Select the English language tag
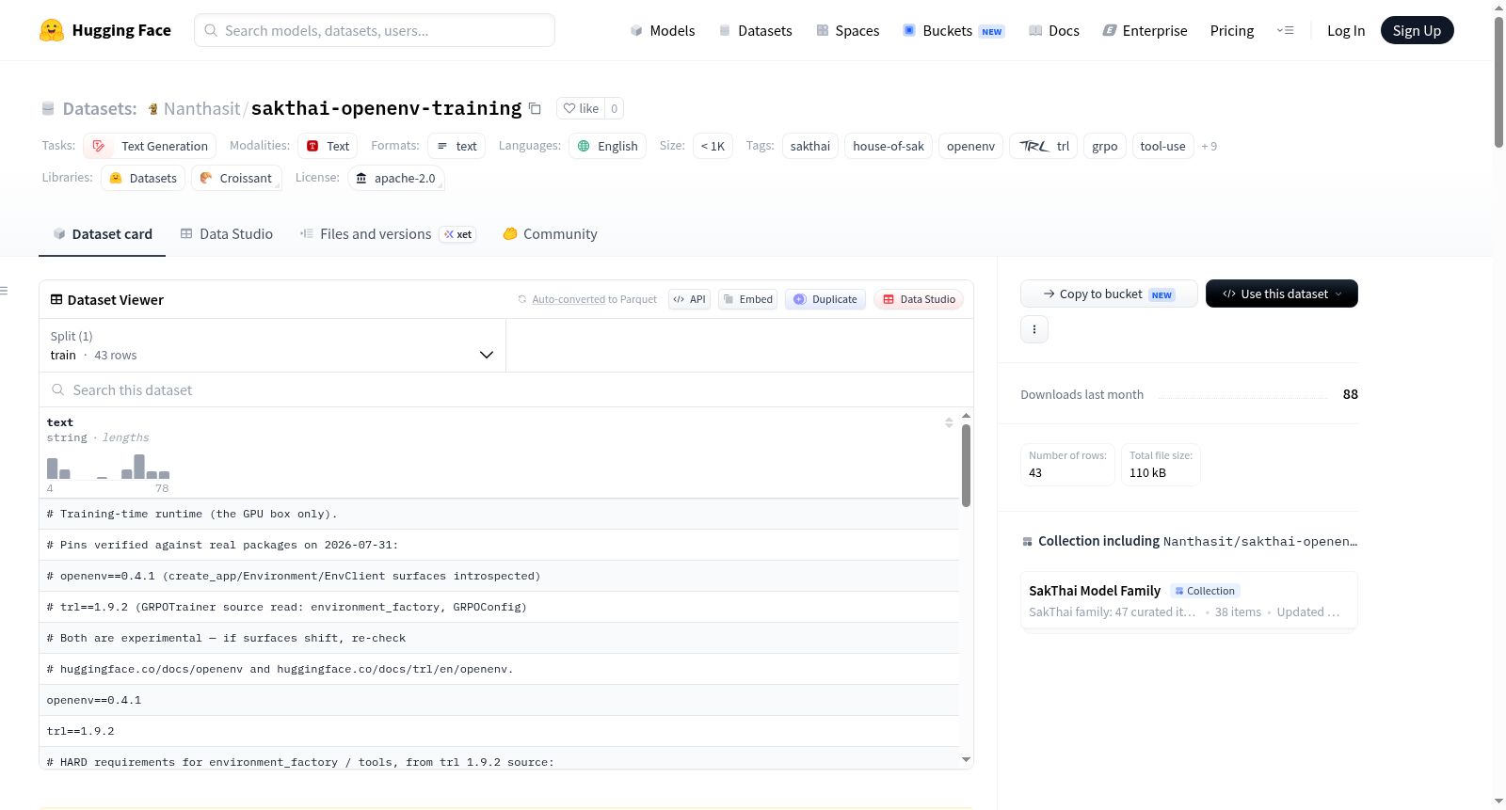This screenshot has width=1506, height=810. (607, 146)
